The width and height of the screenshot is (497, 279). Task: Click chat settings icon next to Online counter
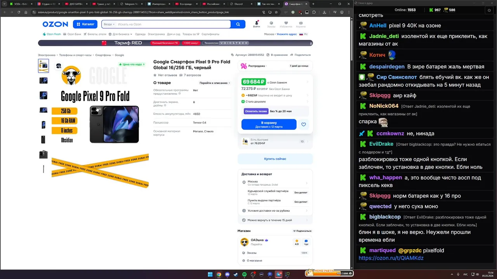(x=489, y=10)
